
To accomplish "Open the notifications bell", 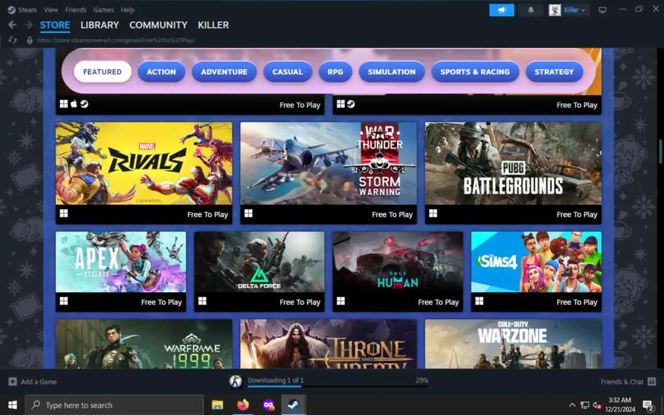I will (531, 10).
